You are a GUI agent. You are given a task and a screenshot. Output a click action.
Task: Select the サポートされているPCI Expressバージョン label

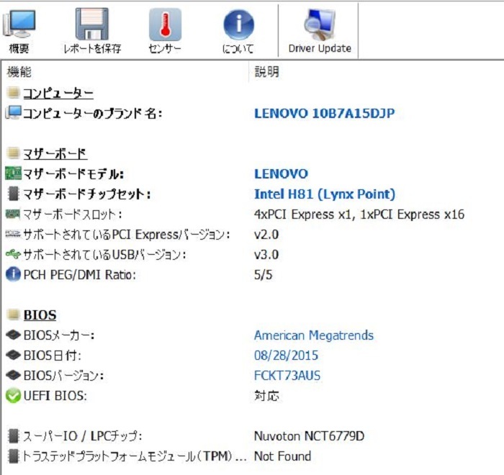(127, 235)
